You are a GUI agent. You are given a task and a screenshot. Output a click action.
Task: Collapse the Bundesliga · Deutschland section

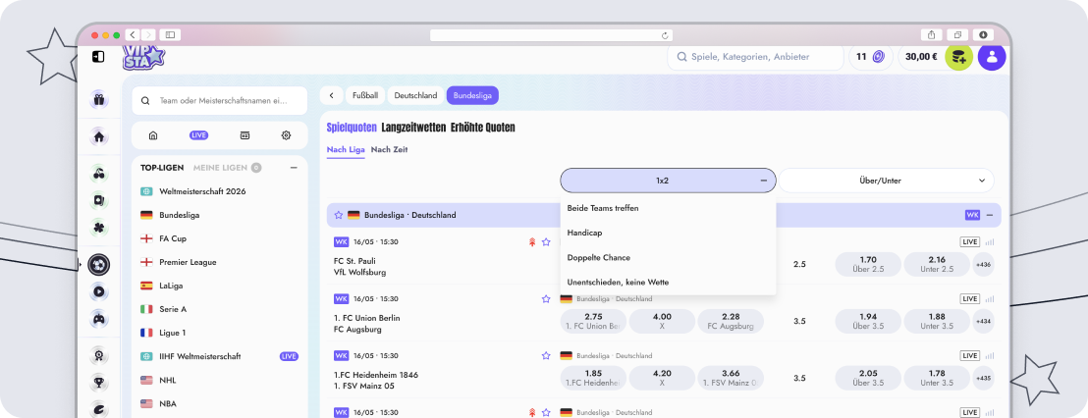click(x=990, y=215)
